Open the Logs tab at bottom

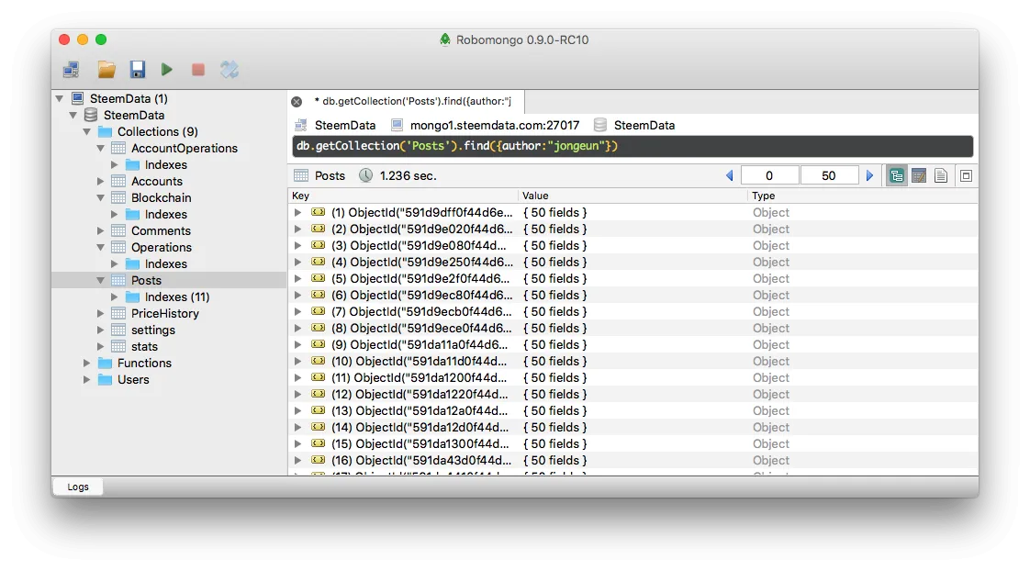pyautogui.click(x=77, y=487)
